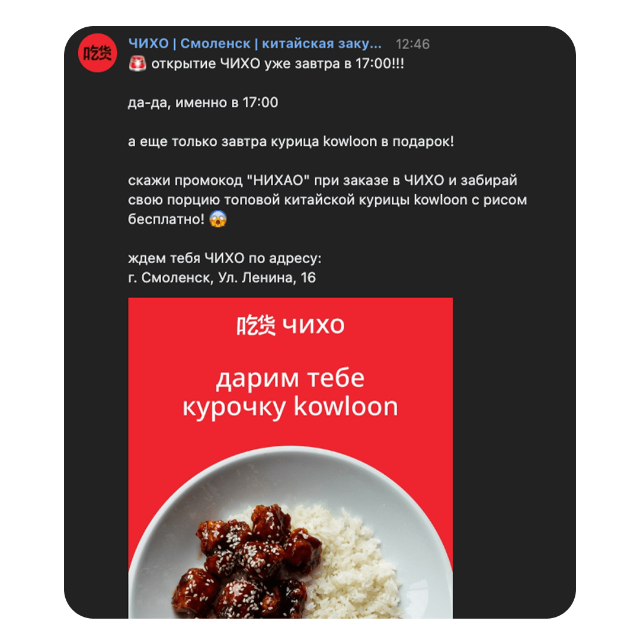The width and height of the screenshot is (640, 640).
Task: Open the ЧИХО channel avatar
Action: tap(98, 53)
